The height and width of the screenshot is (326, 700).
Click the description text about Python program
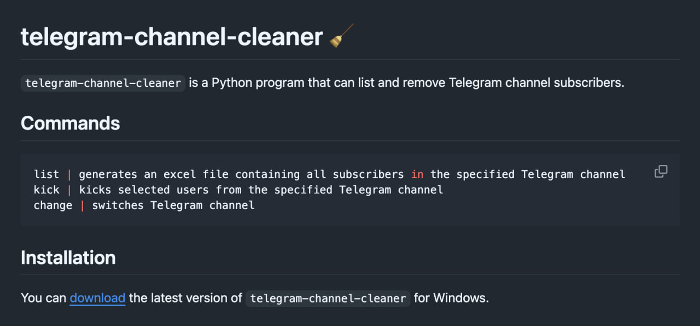pos(405,82)
